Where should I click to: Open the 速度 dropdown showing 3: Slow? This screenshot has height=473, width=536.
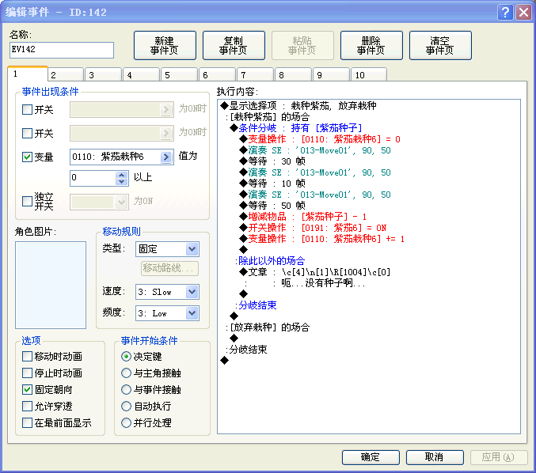coord(192,292)
